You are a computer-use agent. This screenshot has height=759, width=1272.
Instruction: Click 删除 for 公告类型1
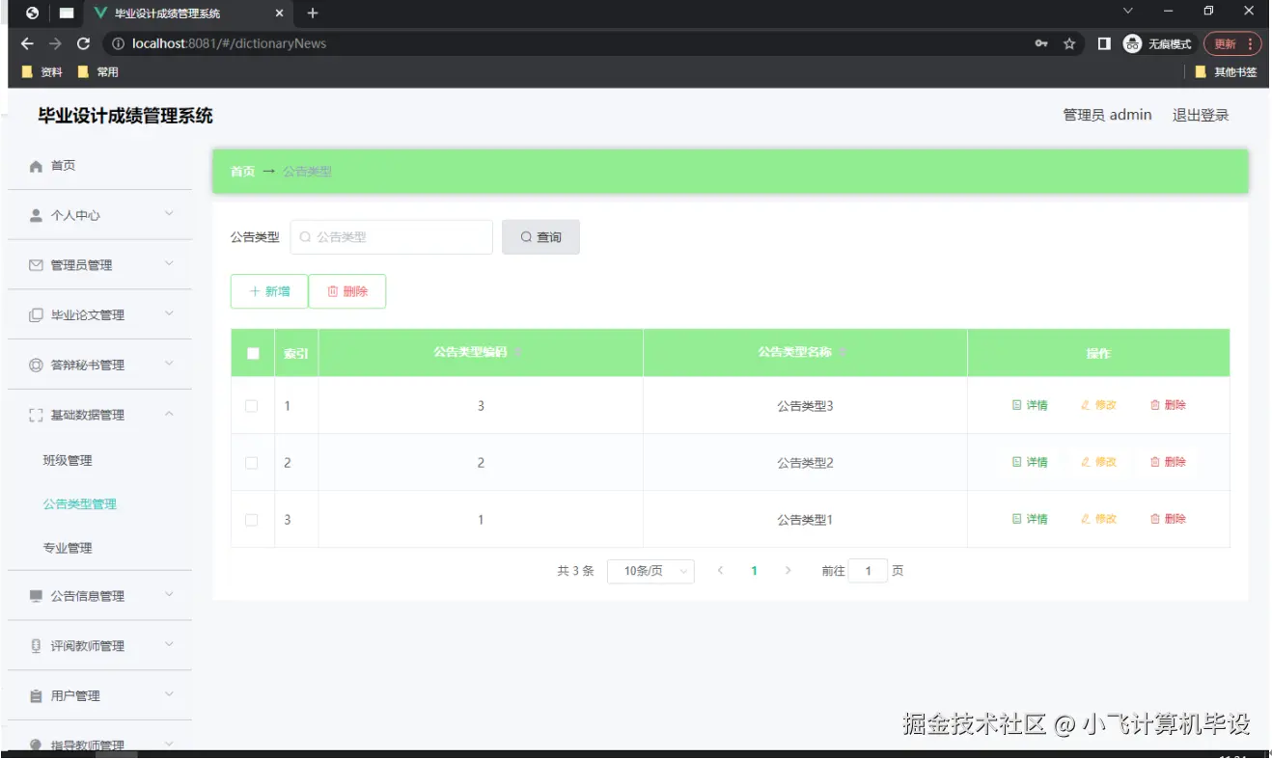click(x=1168, y=520)
